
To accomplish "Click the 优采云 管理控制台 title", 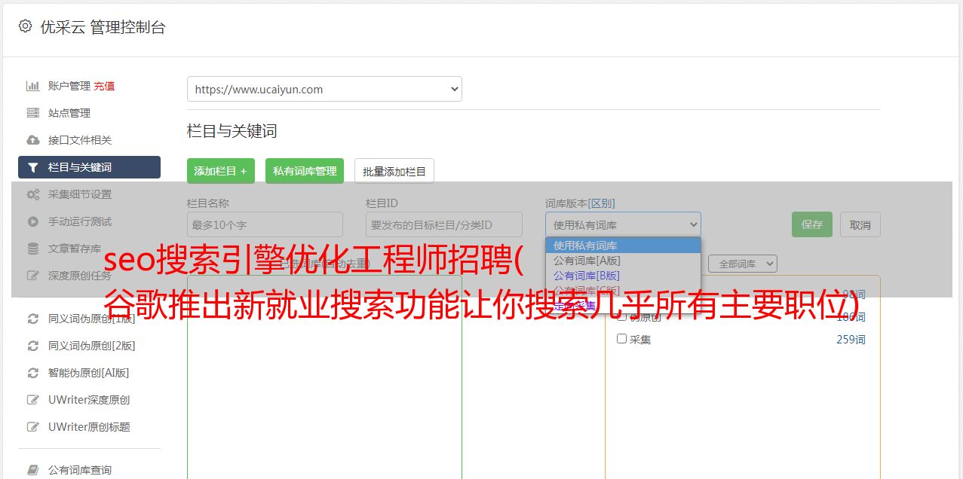I will pos(103,27).
